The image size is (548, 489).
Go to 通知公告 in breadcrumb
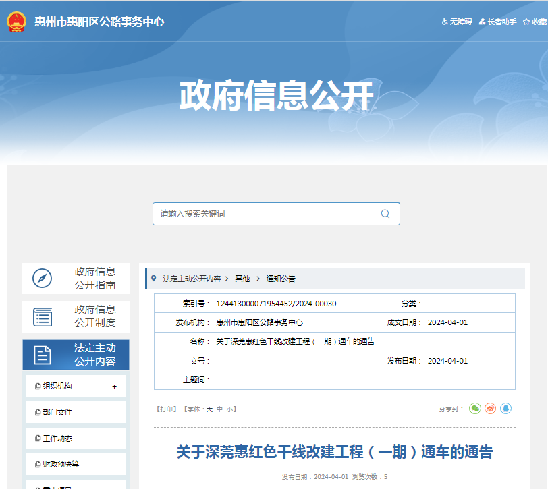tap(281, 279)
